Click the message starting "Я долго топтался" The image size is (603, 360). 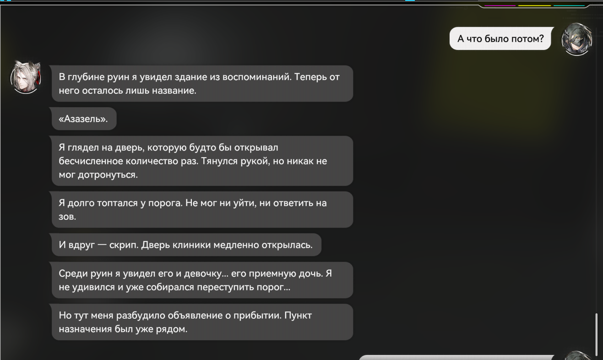(x=202, y=210)
